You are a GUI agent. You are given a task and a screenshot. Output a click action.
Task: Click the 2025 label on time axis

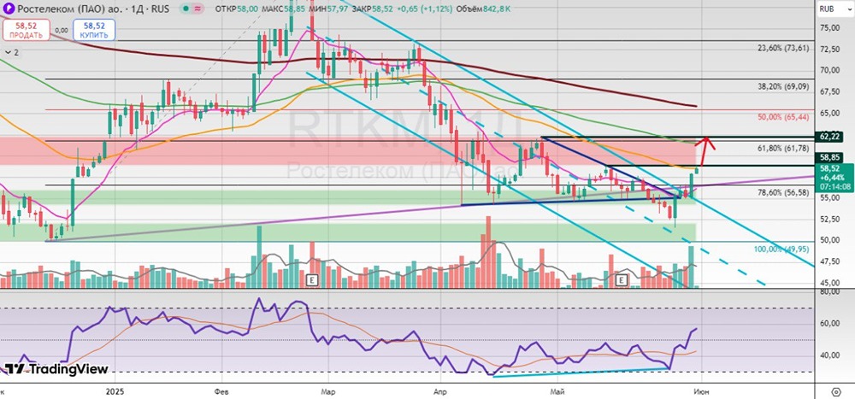click(x=115, y=391)
